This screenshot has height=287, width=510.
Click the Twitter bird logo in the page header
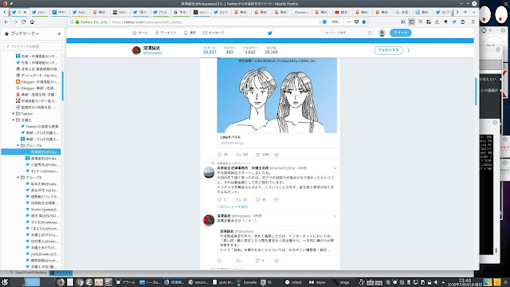point(269,33)
